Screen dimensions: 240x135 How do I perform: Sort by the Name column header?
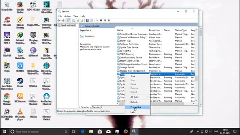[x=120, y=30]
